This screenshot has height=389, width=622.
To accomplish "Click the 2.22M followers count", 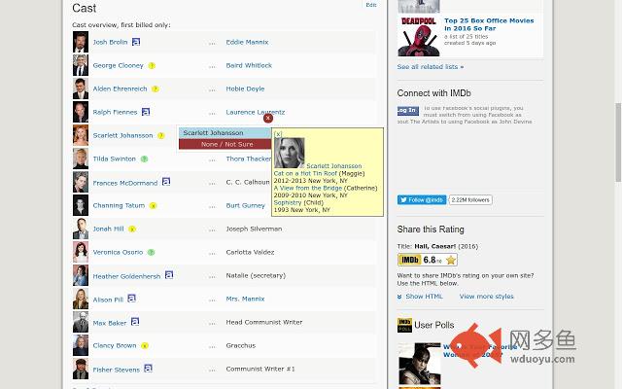I will pos(470,200).
